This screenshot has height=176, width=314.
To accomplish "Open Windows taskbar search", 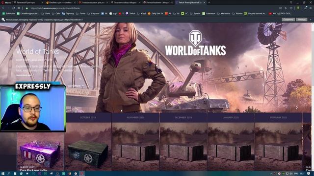I will tap(9, 174).
